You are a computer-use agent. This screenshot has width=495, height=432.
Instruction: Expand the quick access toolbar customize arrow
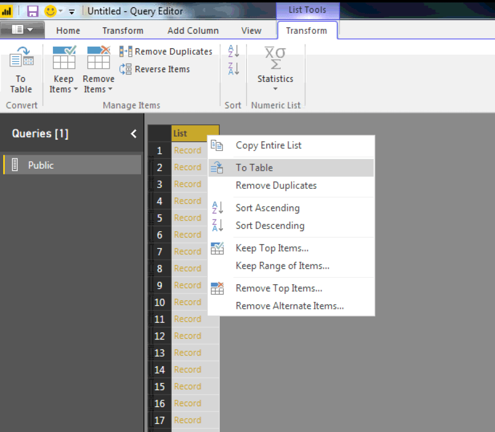72,11
